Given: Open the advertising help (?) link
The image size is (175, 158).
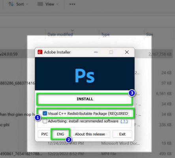Looking at the screenshot, I should (124, 121).
